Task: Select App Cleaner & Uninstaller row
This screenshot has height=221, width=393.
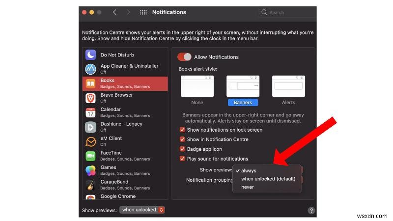Action: [125, 69]
